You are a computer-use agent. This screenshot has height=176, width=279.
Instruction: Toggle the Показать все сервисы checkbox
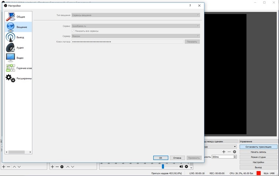73,31
